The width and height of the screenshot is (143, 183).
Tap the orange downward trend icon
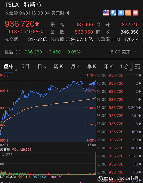pyautogui.click(x=128, y=13)
